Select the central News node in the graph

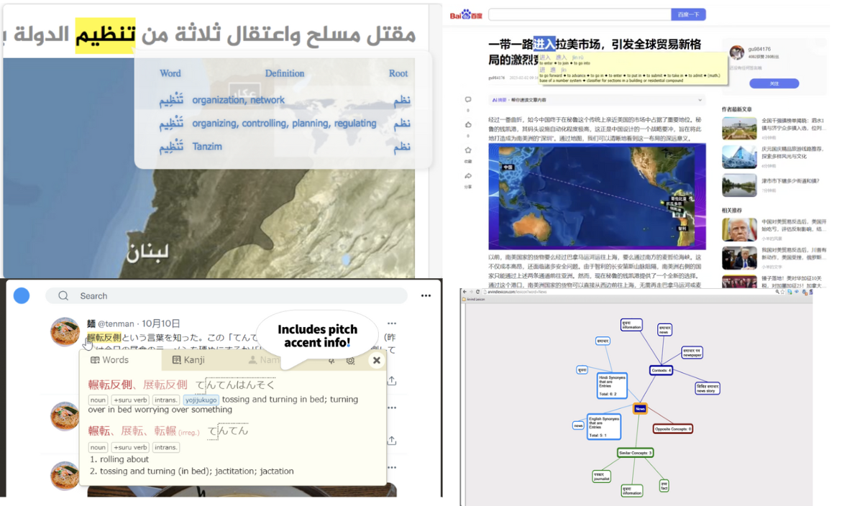[640, 409]
